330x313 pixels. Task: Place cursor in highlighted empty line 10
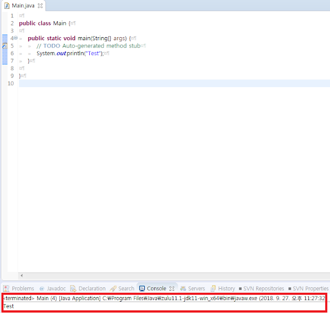[x=174, y=84]
